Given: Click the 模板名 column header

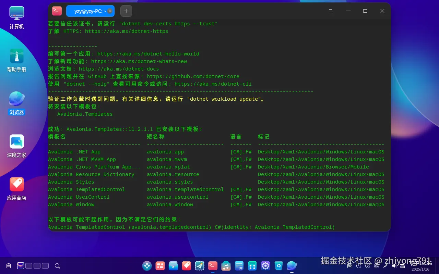Looking at the screenshot, I should tap(57, 137).
